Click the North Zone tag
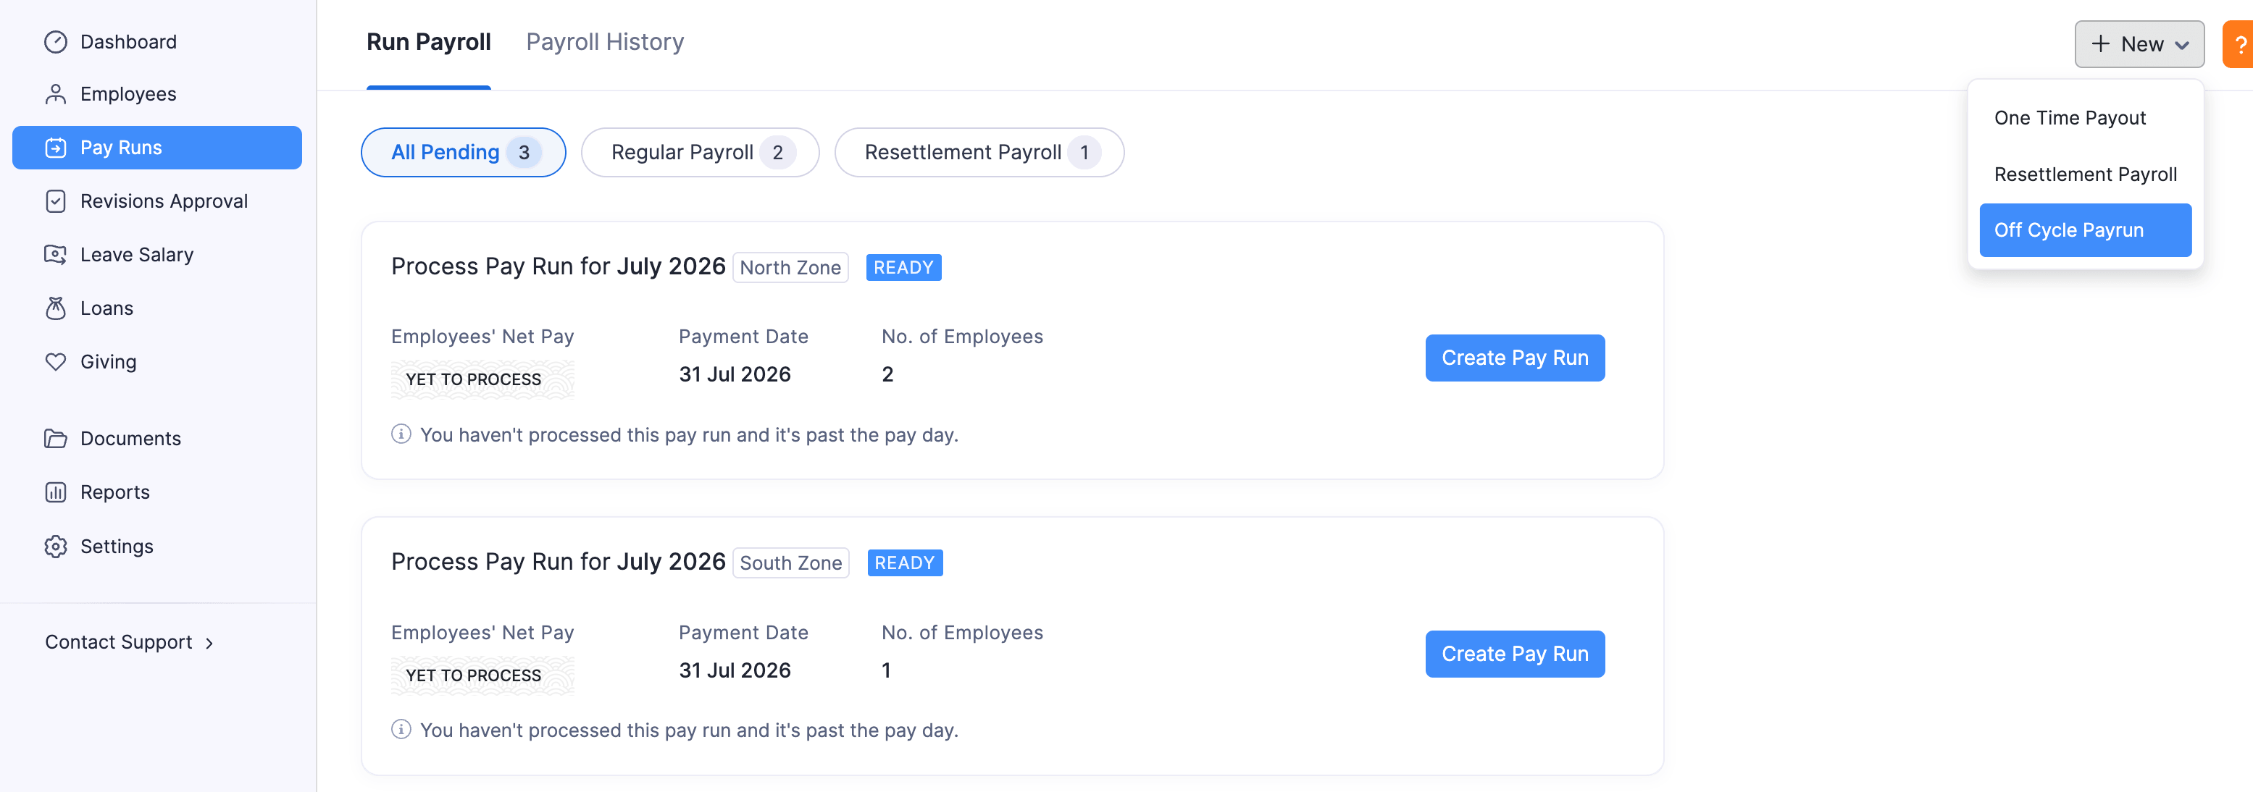2253x792 pixels. pyautogui.click(x=790, y=267)
